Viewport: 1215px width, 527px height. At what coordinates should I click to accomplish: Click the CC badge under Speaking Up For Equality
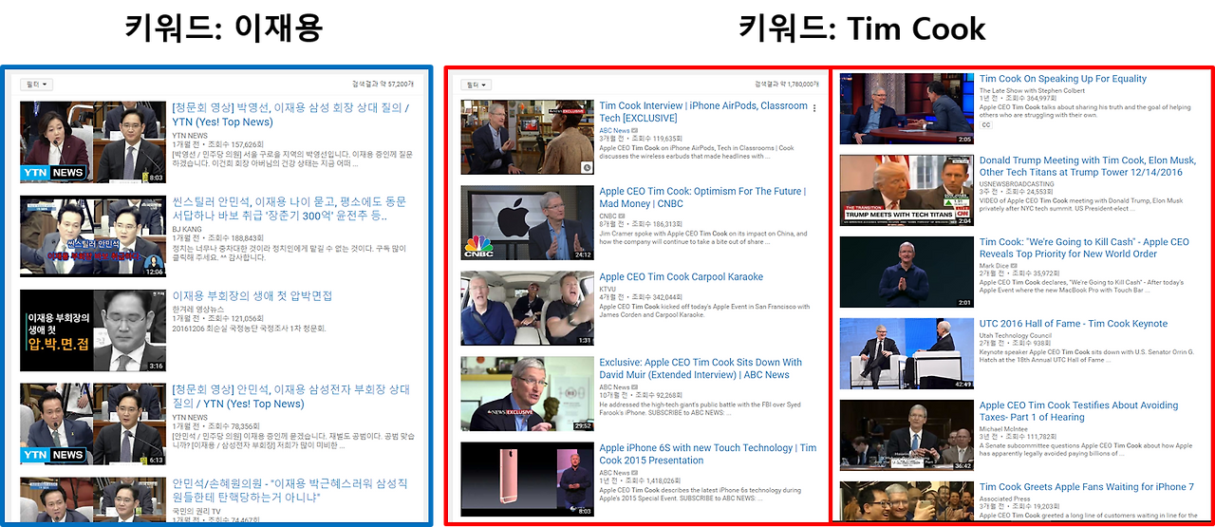coord(985,124)
